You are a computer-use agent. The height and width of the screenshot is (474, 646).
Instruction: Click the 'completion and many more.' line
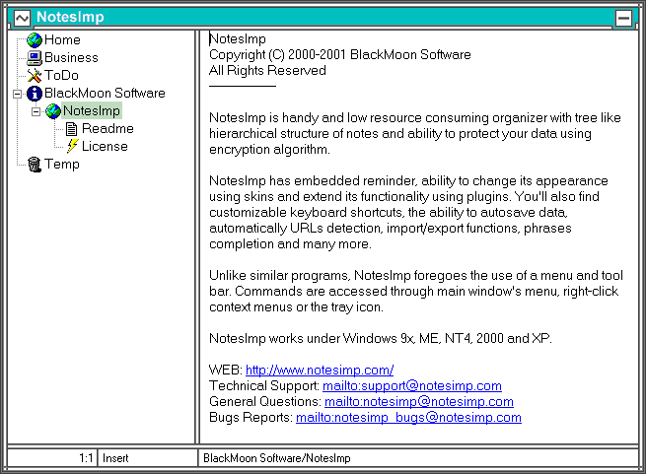290,243
